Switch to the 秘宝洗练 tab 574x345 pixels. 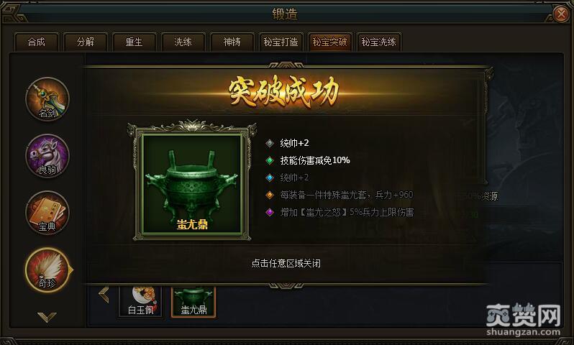coord(378,42)
